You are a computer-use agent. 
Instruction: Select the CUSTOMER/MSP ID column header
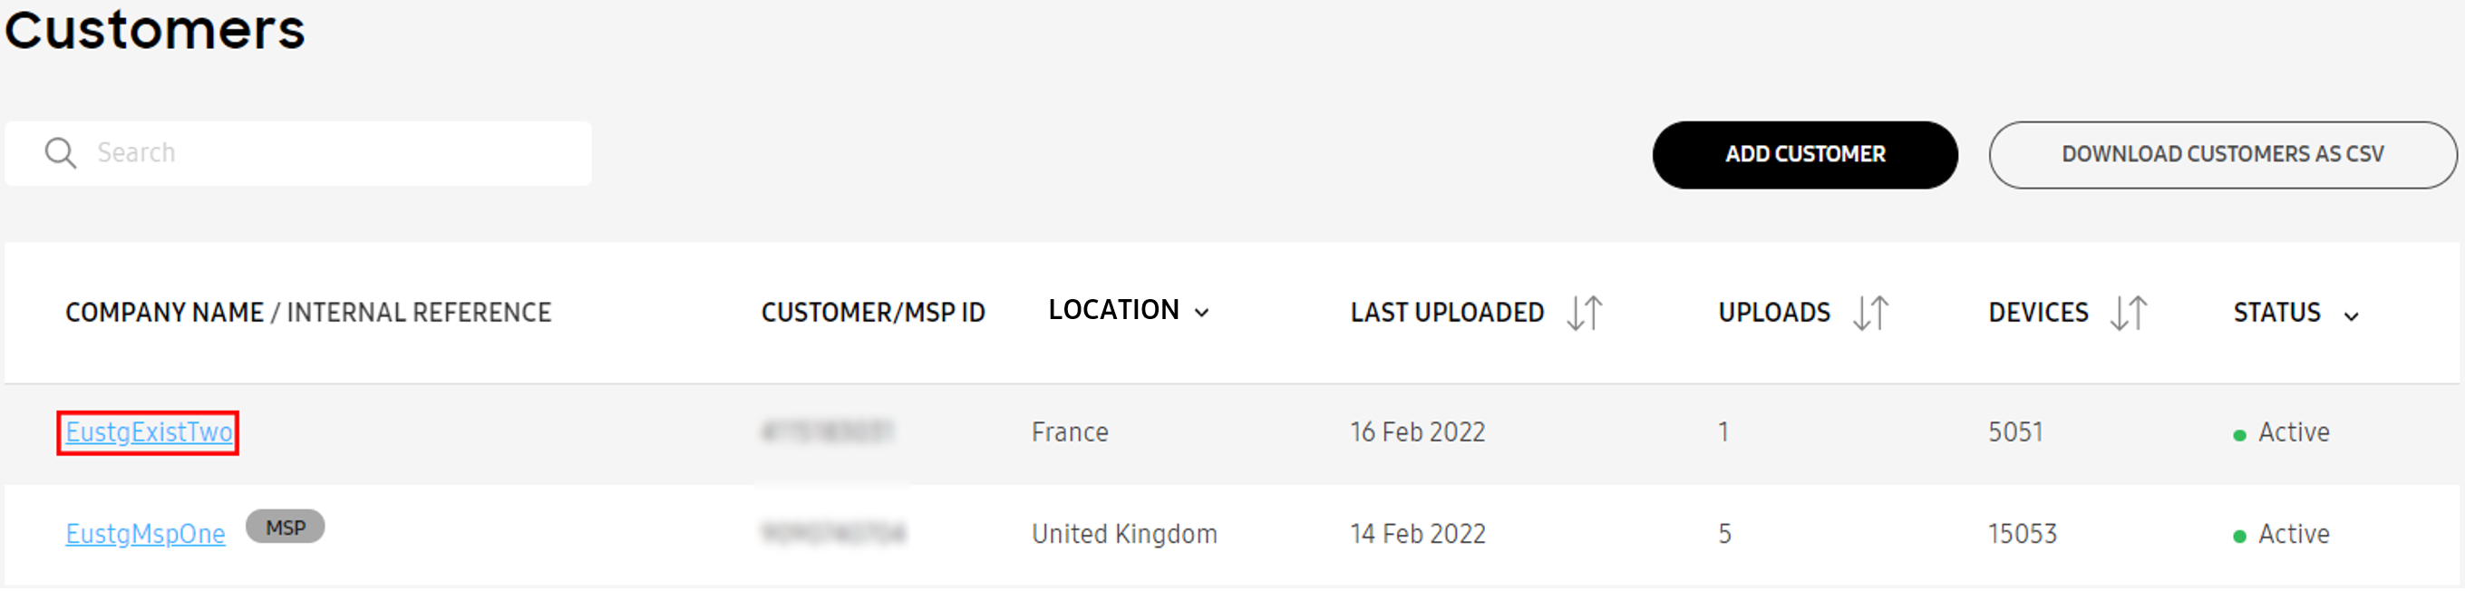[x=874, y=312]
